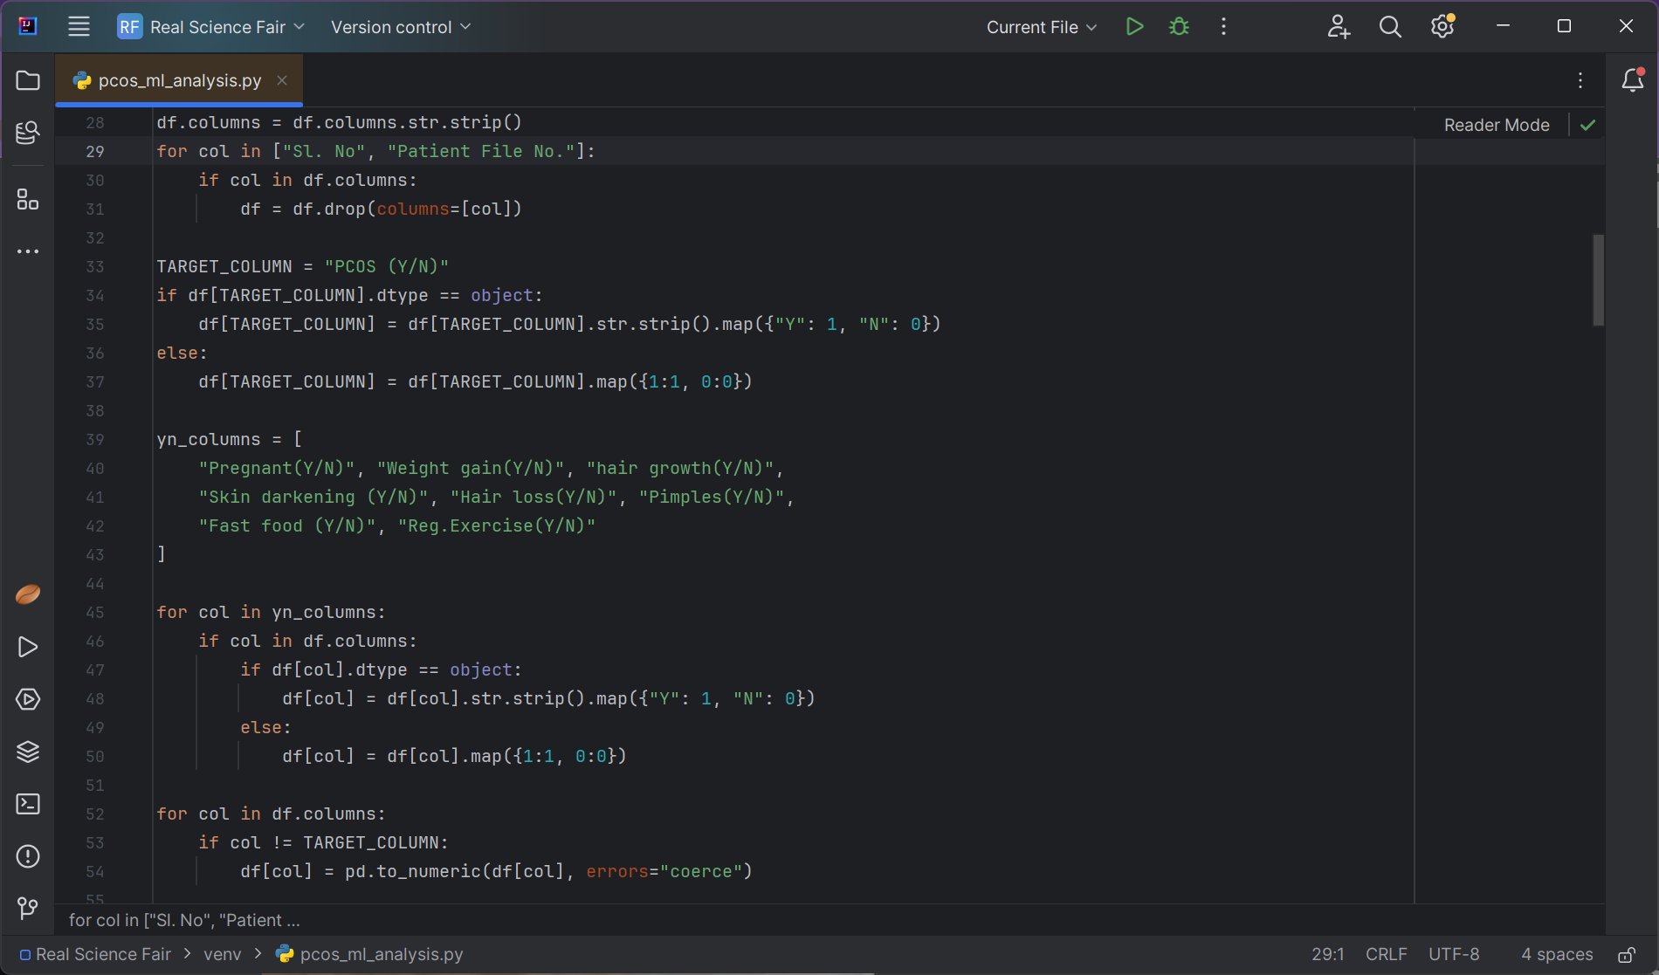The width and height of the screenshot is (1659, 975).
Task: Run the current file with the green play button
Action: (1134, 27)
